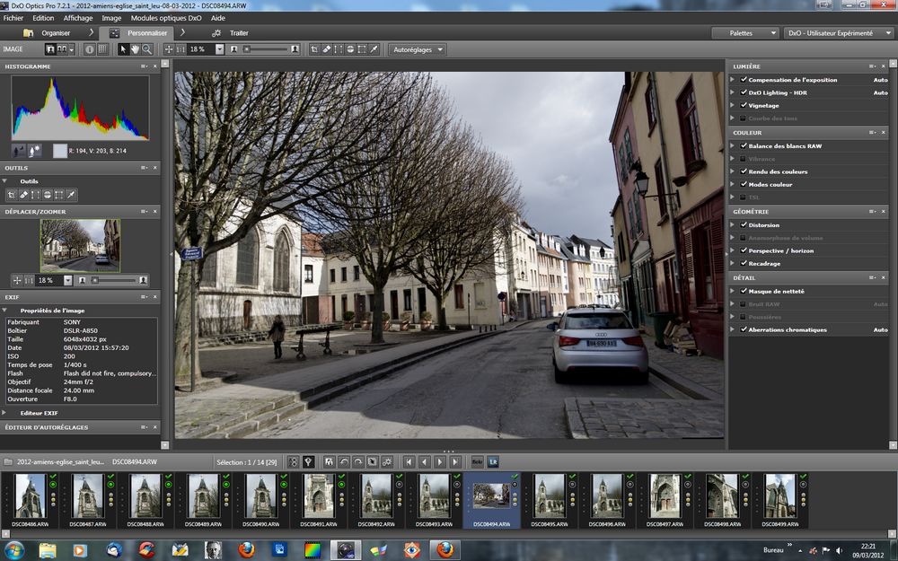Select the rectangle perspective tool in top toolbar
Image resolution: width=898 pixels, height=561 pixels.
pos(362,49)
